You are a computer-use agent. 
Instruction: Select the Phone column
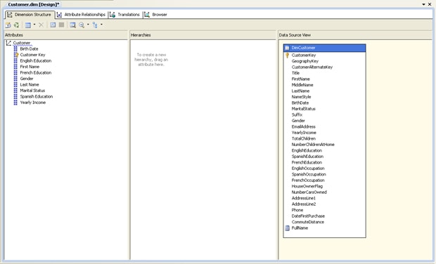click(297, 210)
